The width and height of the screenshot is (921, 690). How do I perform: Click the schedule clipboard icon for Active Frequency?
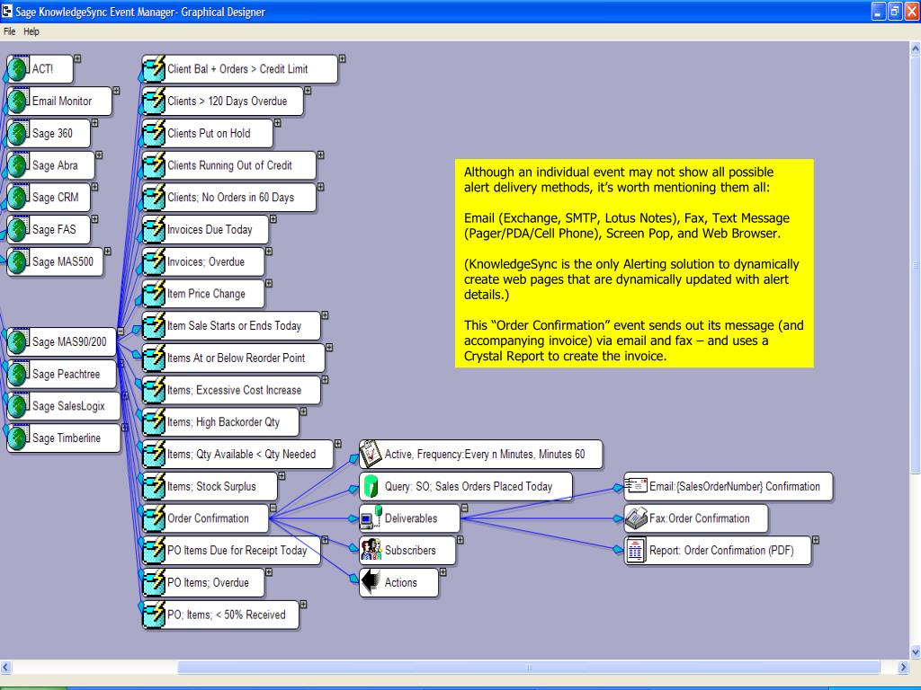pos(371,454)
